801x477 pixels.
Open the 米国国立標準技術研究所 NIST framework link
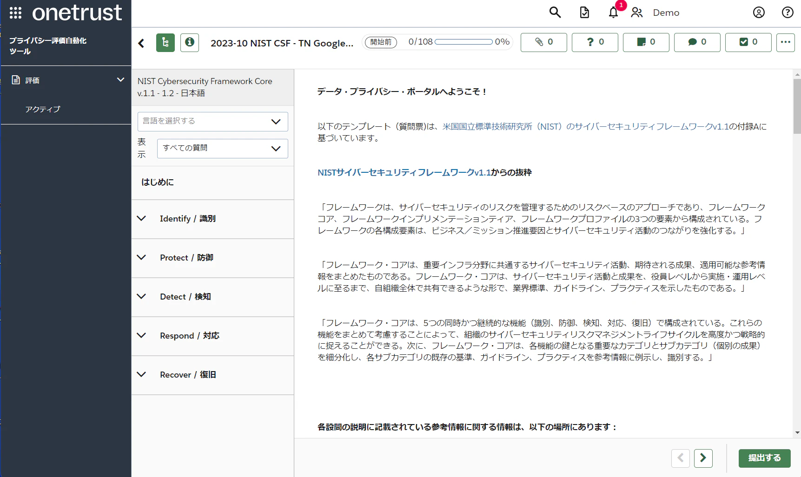pyautogui.click(x=586, y=126)
